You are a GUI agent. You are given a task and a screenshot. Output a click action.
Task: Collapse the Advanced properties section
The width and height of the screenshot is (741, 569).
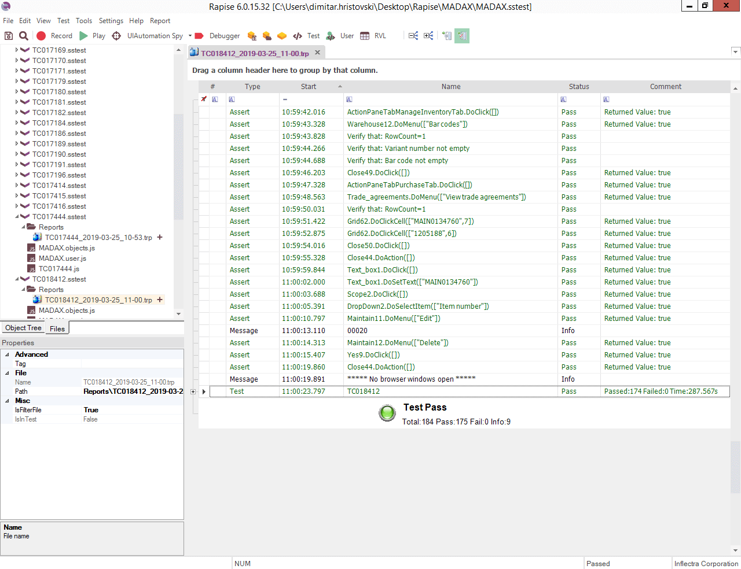(x=7, y=354)
